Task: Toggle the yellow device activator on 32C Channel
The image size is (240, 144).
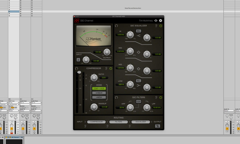Action: (x=6, y=137)
